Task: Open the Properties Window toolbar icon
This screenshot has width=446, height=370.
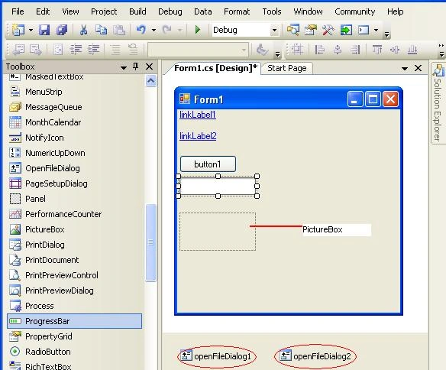Action: (x=311, y=30)
